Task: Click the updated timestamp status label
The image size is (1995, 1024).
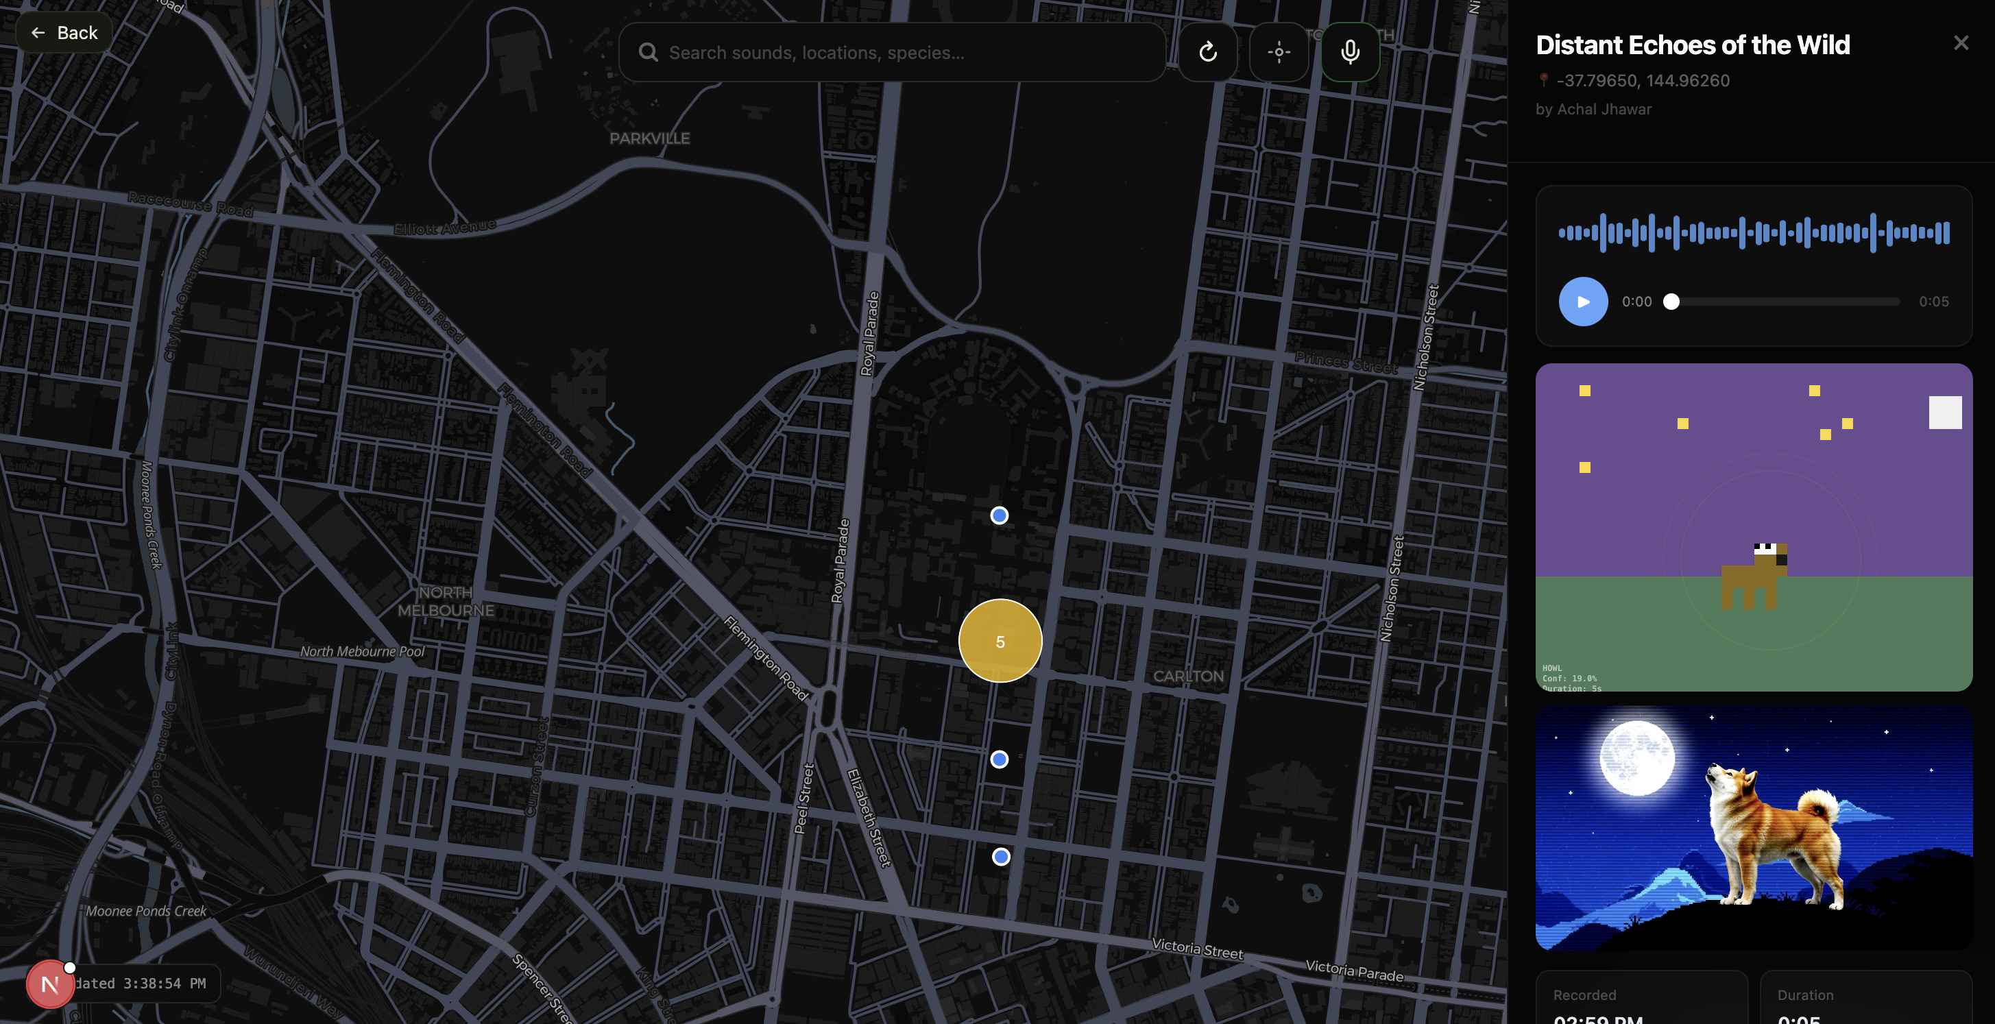Action: click(x=143, y=983)
